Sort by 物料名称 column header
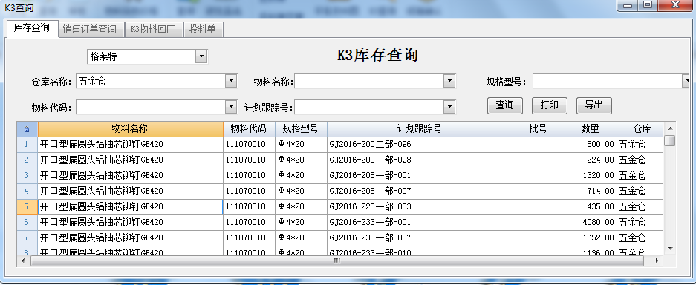The width and height of the screenshot is (696, 285). tap(131, 129)
